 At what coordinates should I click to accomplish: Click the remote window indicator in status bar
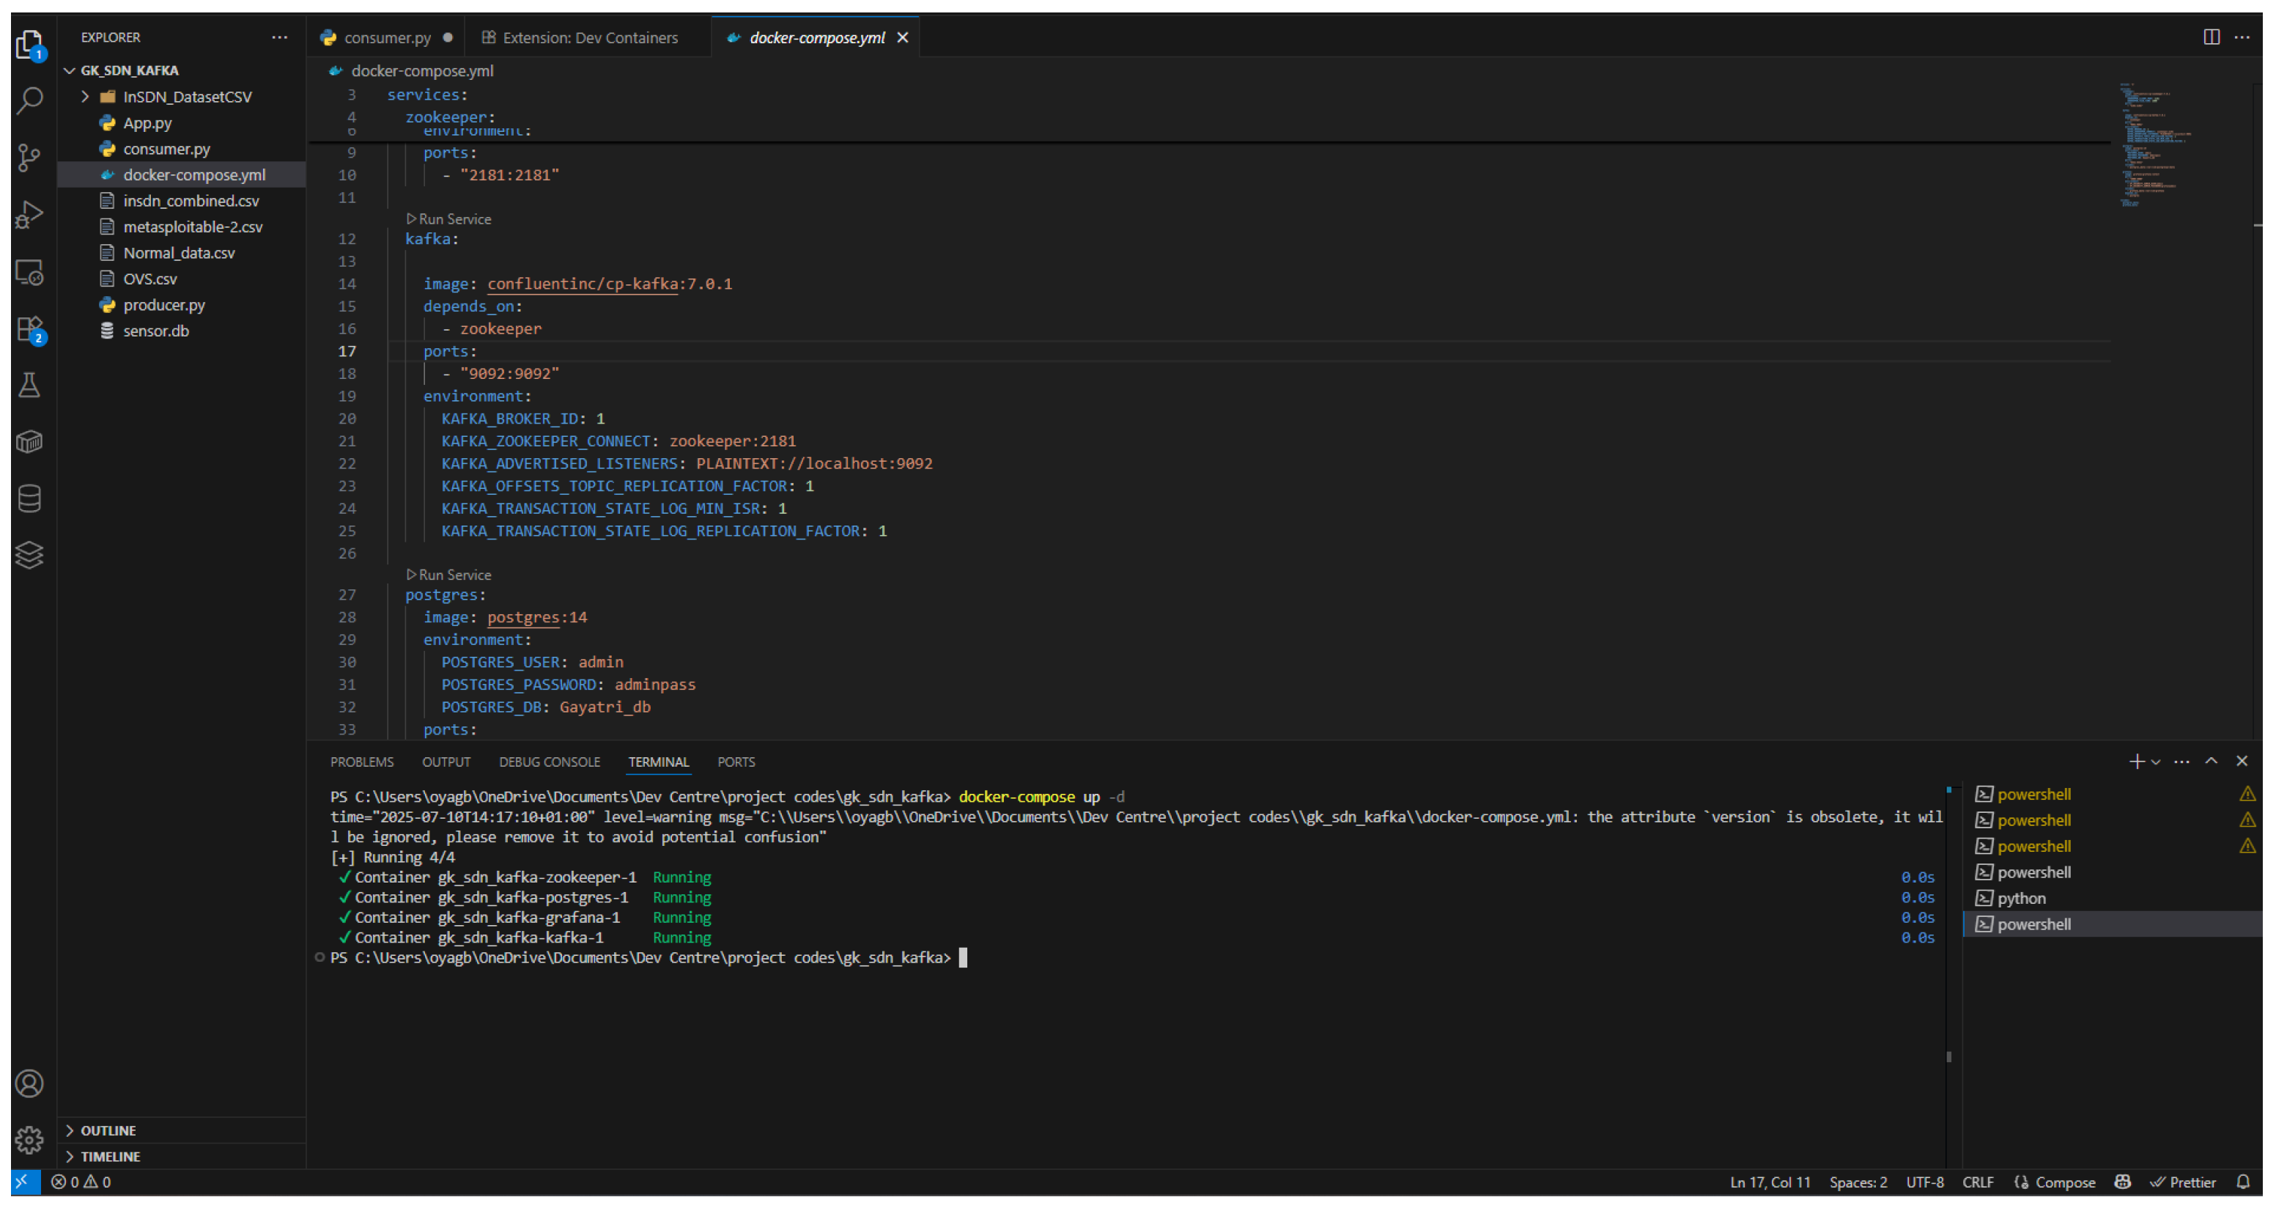[x=24, y=1182]
